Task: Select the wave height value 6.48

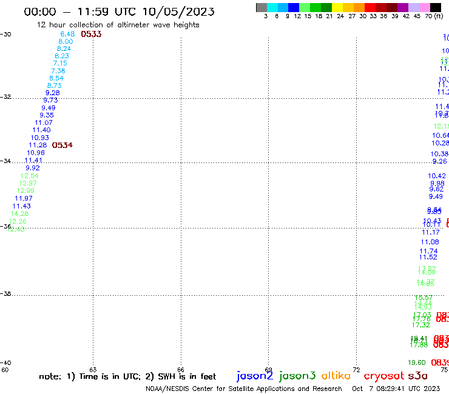Action: point(67,34)
